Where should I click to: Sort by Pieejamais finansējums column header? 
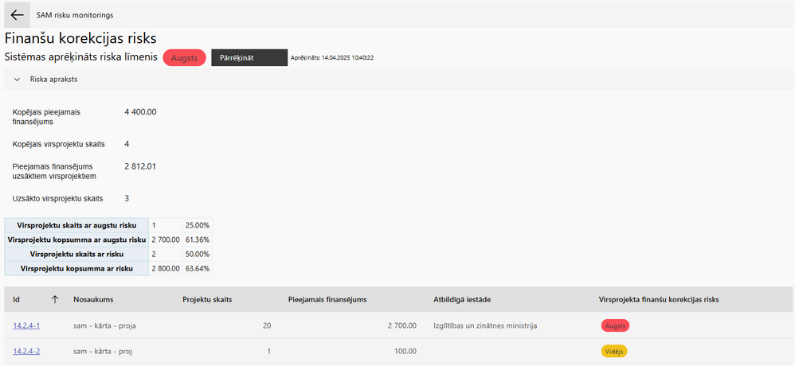(x=327, y=300)
